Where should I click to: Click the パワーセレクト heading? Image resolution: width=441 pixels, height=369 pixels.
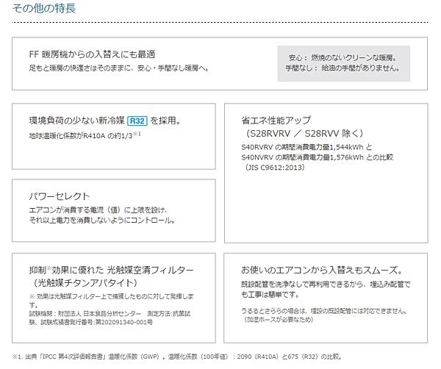pos(60,196)
